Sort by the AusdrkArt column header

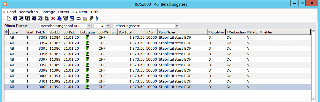(x=216, y=32)
